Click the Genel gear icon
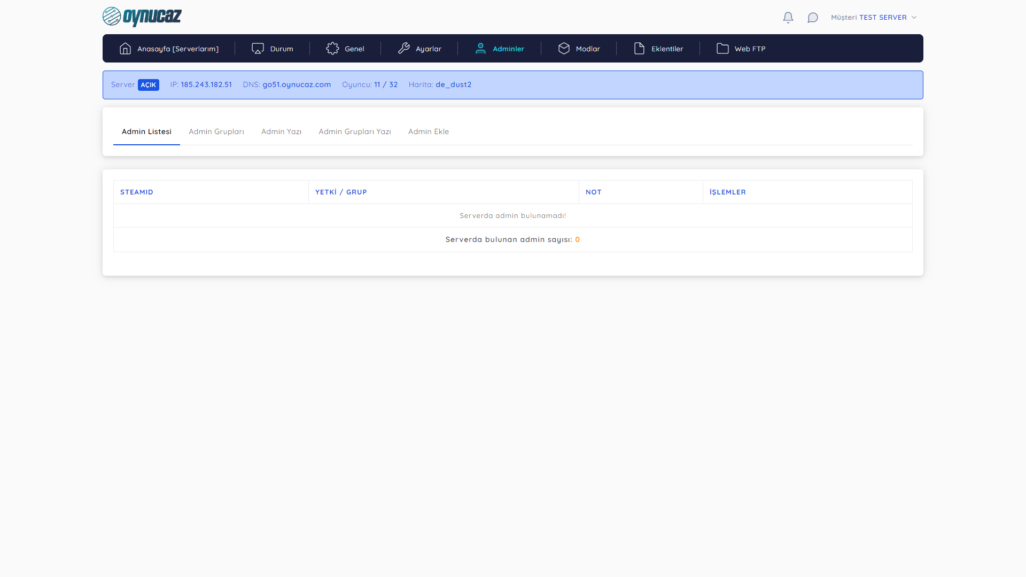1026x577 pixels. click(332, 49)
